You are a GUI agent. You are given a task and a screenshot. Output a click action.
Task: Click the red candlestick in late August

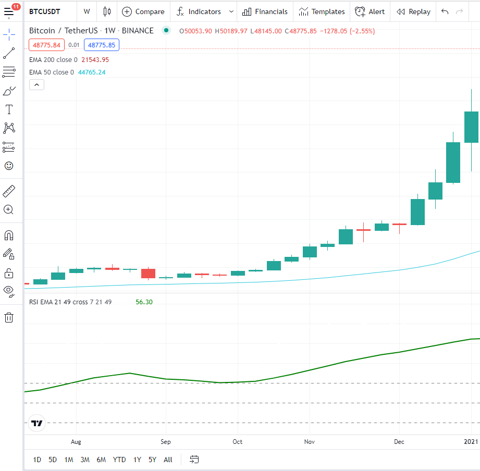tap(148, 274)
